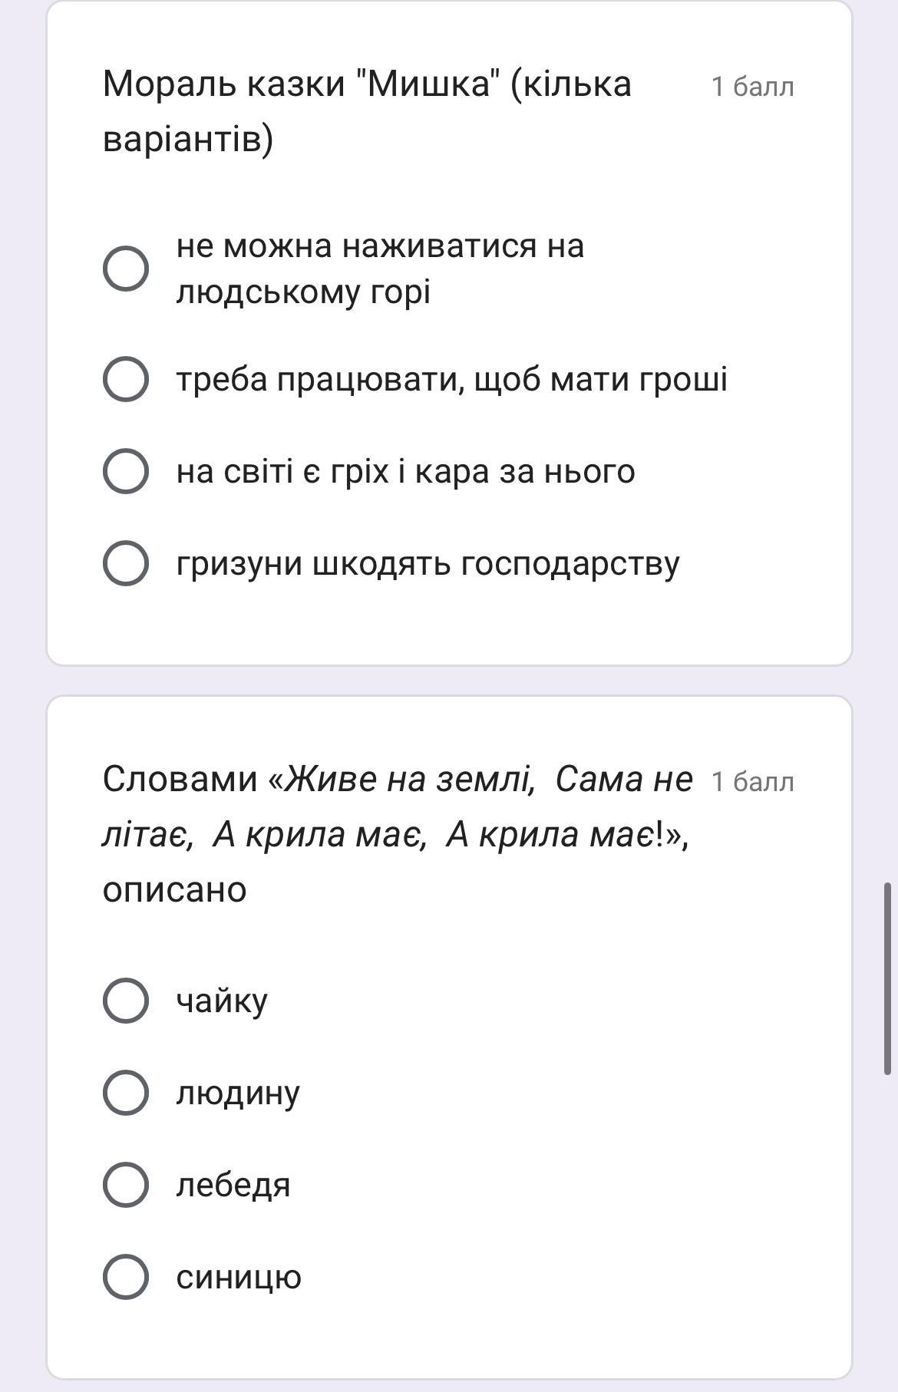Tap the word "людину" option label

coord(238,1093)
